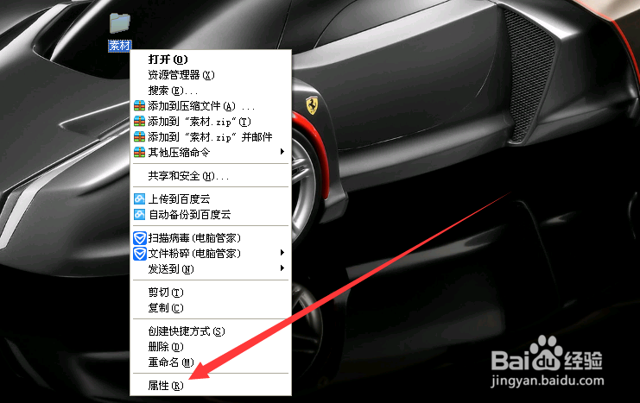Click cloud icon beside 自动备份到百度云
Screen dimensions: 640x403
pos(140,214)
